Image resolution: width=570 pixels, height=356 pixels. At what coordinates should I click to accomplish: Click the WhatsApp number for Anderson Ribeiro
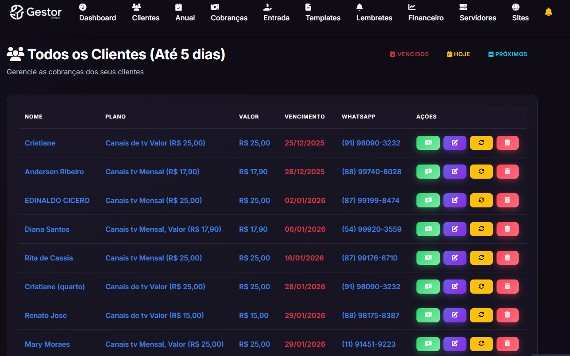pyautogui.click(x=371, y=171)
